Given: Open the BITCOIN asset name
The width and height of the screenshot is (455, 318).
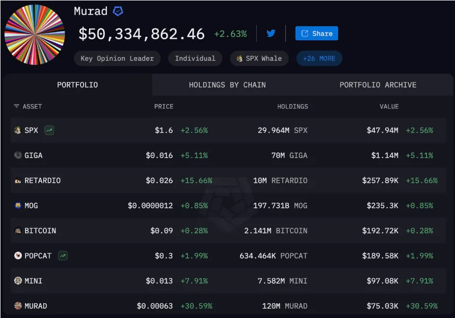Looking at the screenshot, I should [40, 231].
